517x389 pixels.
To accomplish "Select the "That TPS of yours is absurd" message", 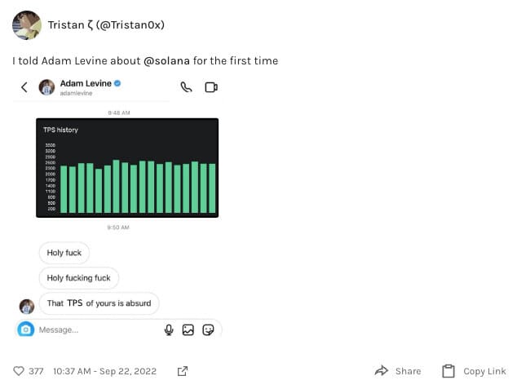I will [99, 303].
